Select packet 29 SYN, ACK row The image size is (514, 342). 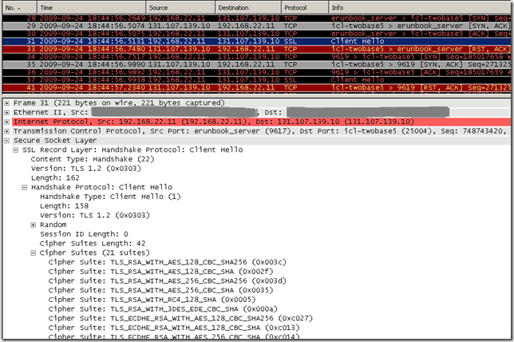click(x=257, y=26)
